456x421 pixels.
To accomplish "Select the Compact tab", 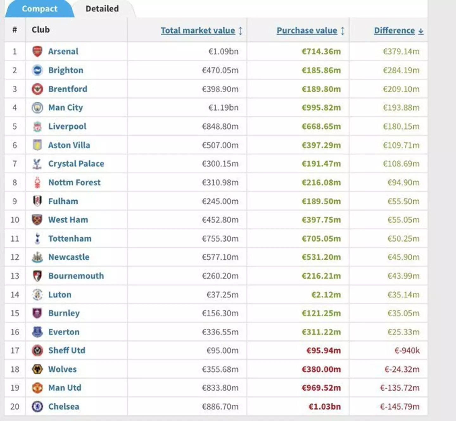I will [x=40, y=9].
